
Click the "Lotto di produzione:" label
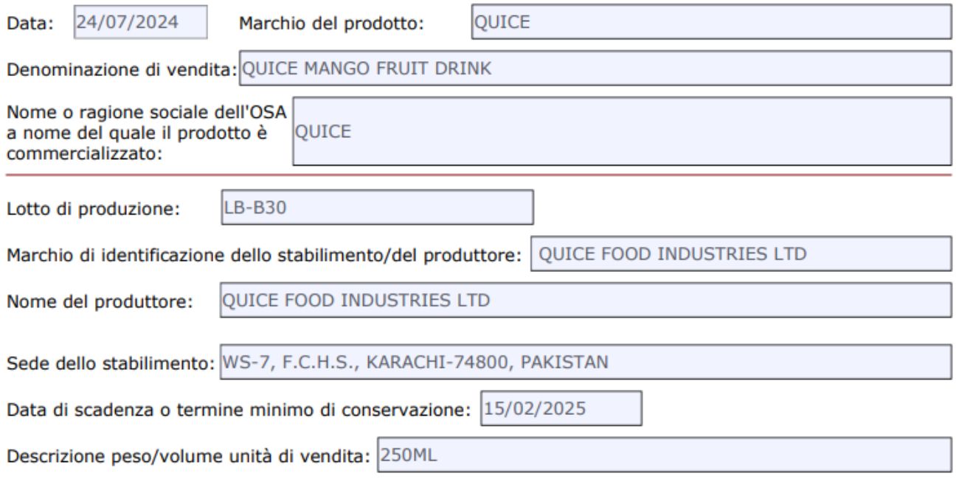[94, 209]
